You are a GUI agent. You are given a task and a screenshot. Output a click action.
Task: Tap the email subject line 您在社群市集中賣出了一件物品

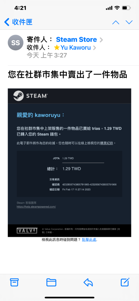(68, 74)
